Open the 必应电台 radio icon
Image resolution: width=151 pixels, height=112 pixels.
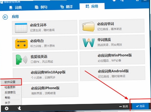tap(21, 44)
